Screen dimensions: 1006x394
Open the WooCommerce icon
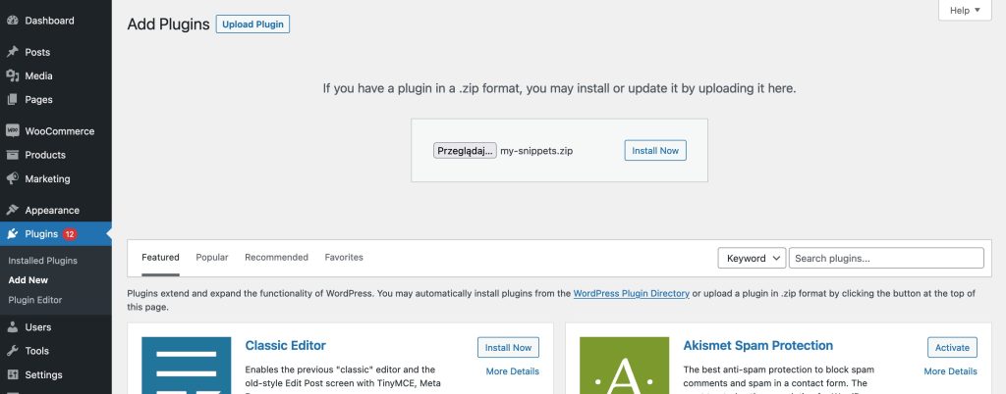12,131
